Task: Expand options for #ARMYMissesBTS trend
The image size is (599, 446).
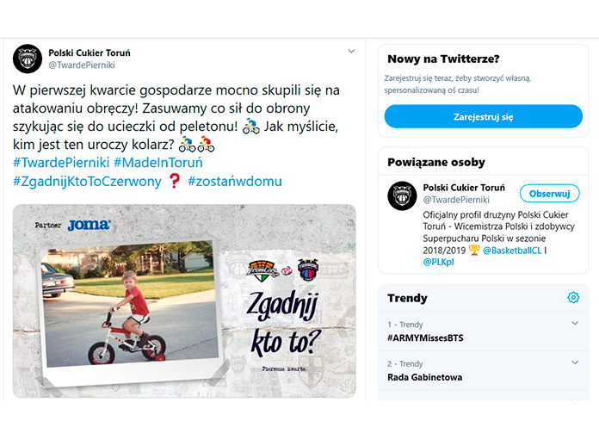Action: click(575, 324)
